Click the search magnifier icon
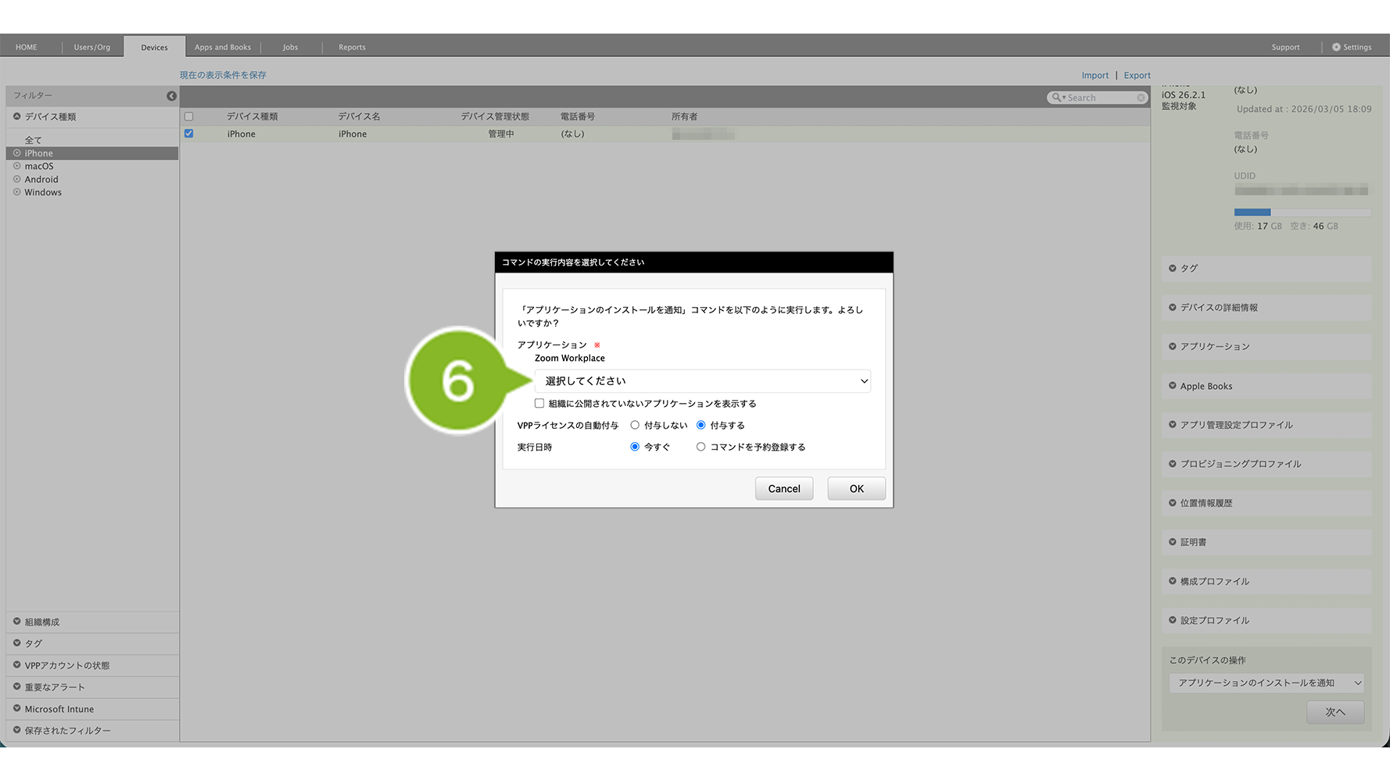Viewport: 1390px width, 781px height. pos(1057,98)
